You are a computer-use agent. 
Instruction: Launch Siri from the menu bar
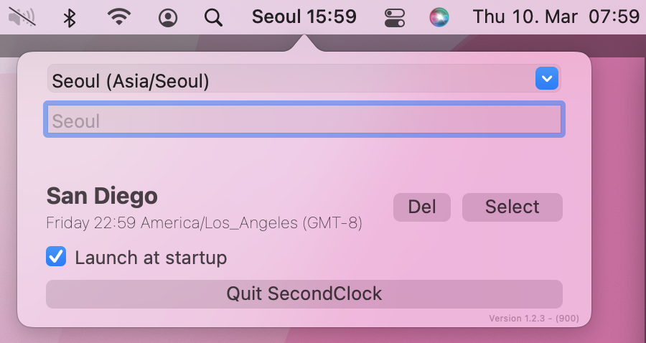(439, 18)
